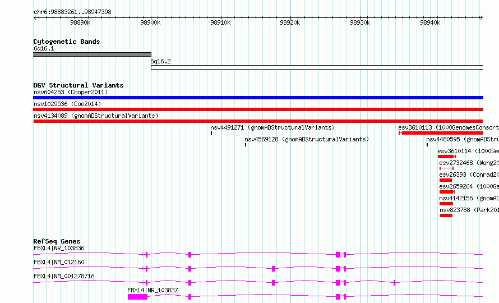Click the ruler's right arrow end
This screenshot has height=303, width=499.
click(x=482, y=17)
